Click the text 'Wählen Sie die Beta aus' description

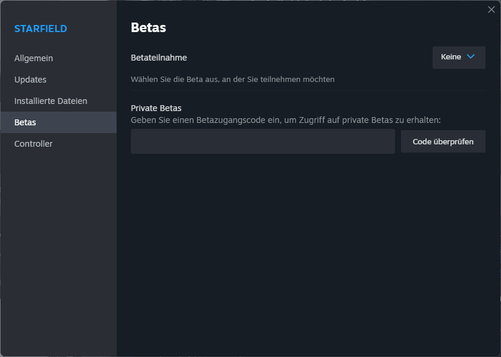233,80
